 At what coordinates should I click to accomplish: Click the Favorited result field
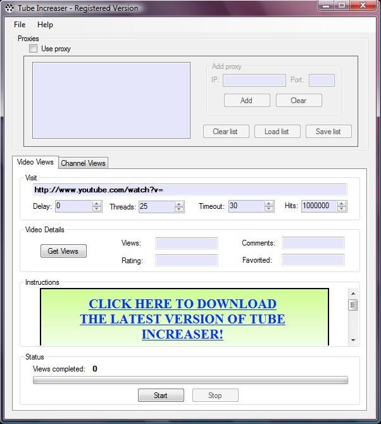click(313, 260)
